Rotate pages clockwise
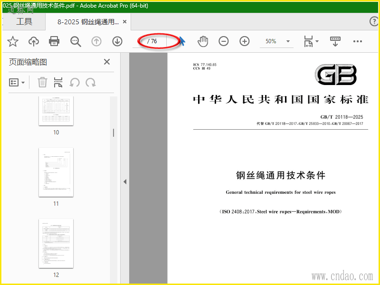This screenshot has width=380, height=285. pos(91,82)
